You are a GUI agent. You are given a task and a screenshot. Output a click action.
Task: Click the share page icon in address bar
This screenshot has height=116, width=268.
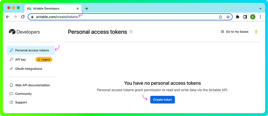[220, 17]
